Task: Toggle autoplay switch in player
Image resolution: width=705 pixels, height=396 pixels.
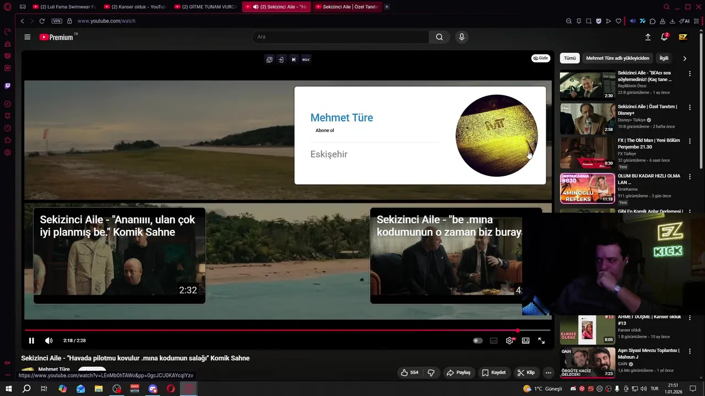Action: (x=478, y=340)
